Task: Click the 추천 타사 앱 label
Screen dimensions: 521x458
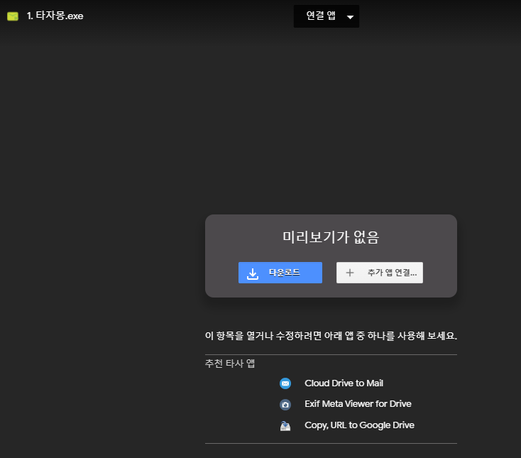Action: click(230, 364)
